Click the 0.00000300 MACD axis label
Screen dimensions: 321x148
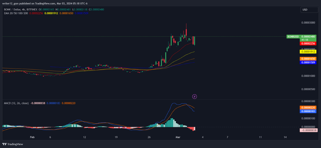[x=308, y=101]
